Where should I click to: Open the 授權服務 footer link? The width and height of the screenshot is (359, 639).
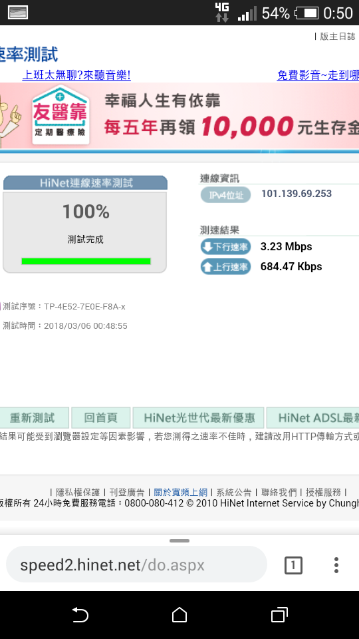point(323,493)
